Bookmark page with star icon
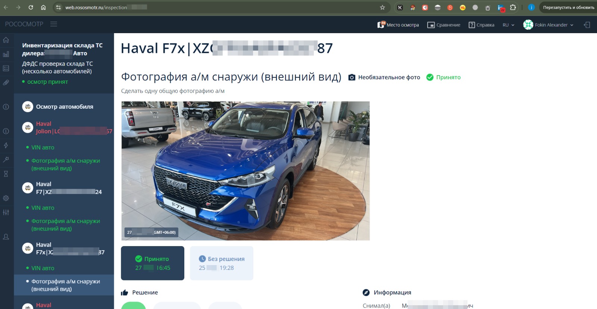Screen dimensions: 597x309 coord(382,7)
